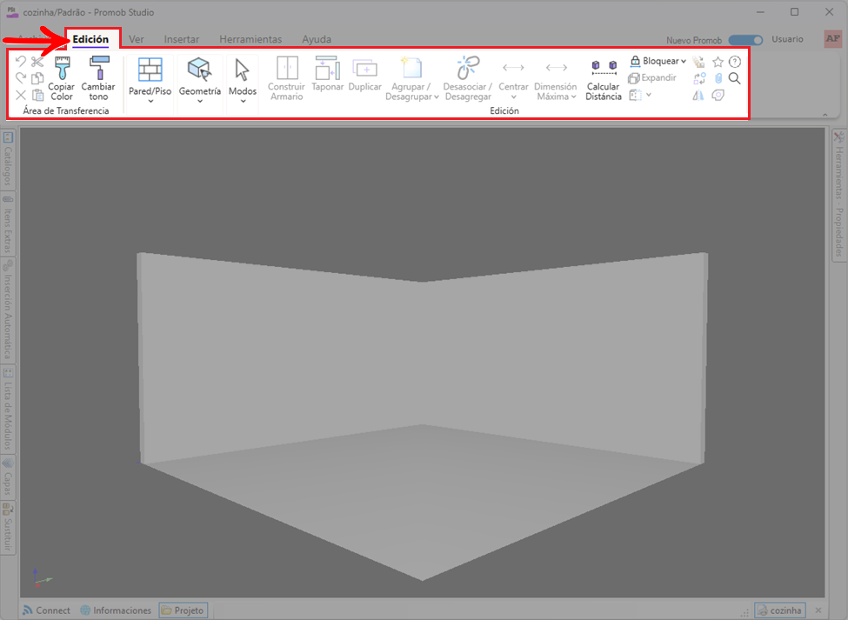Select the Copiar Color brush tool
848x620 pixels.
tap(61, 78)
